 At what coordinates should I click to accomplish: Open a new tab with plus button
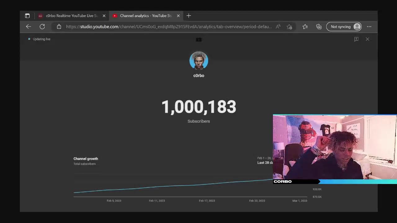[189, 16]
